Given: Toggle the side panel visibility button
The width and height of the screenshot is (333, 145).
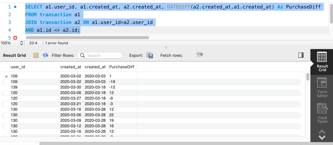Looking at the screenshot, I should point(301,55).
